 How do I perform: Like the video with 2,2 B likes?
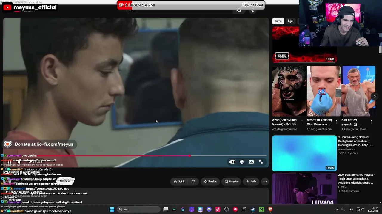[179, 182]
